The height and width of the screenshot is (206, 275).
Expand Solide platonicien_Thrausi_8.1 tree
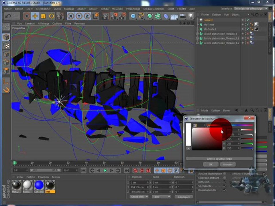click(197, 38)
